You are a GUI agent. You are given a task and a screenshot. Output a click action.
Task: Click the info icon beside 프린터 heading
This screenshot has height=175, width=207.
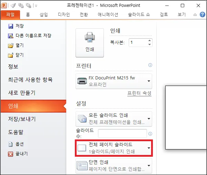[150, 65]
